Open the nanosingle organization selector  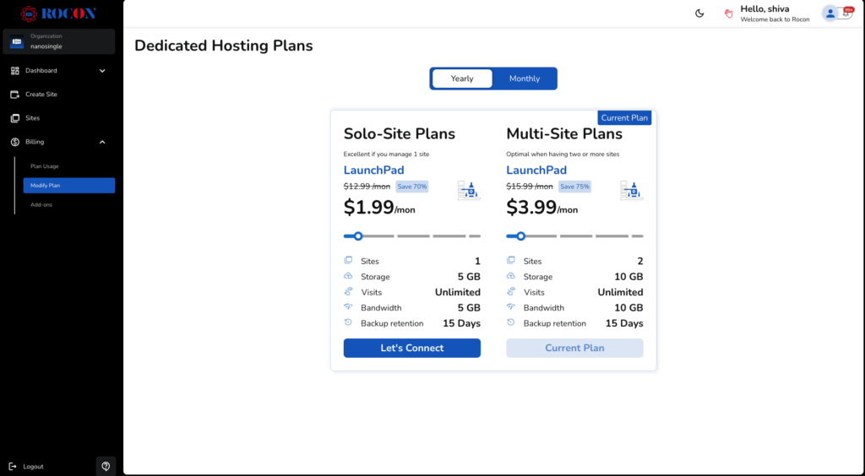[59, 42]
